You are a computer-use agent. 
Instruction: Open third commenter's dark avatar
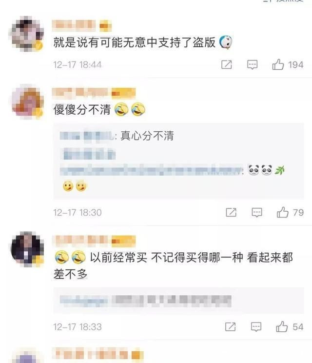27,249
